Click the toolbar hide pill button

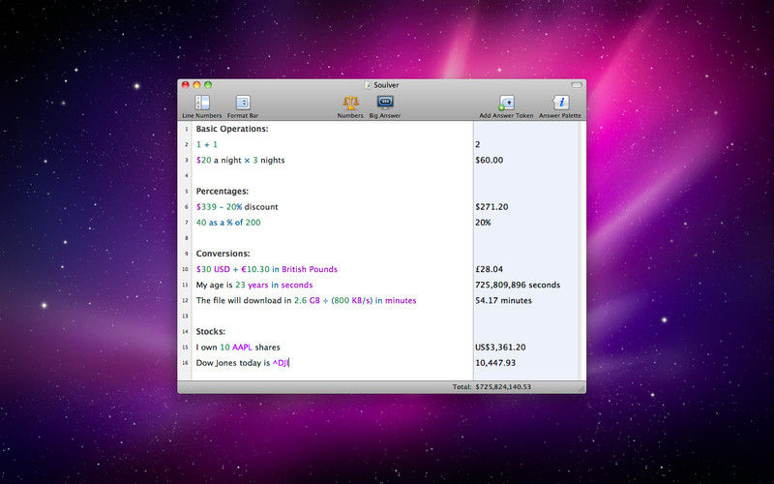click(577, 85)
